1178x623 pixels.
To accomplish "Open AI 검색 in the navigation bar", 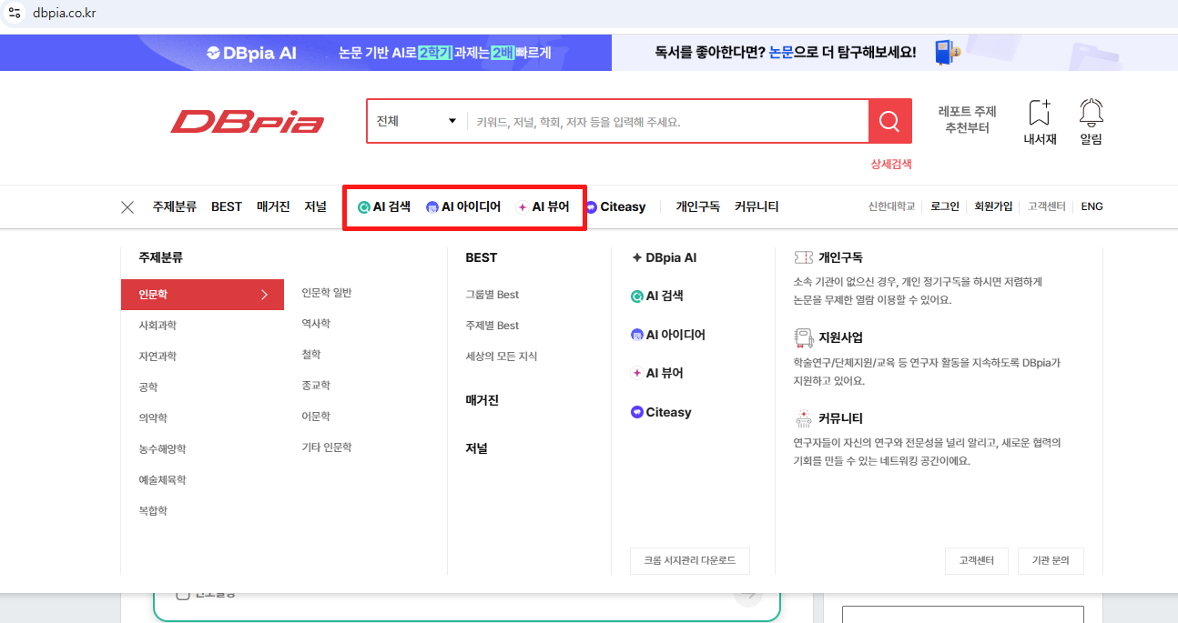I will click(384, 206).
